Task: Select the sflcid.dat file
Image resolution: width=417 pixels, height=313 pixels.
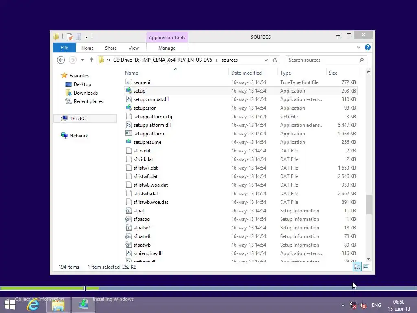Action: (x=241, y=159)
